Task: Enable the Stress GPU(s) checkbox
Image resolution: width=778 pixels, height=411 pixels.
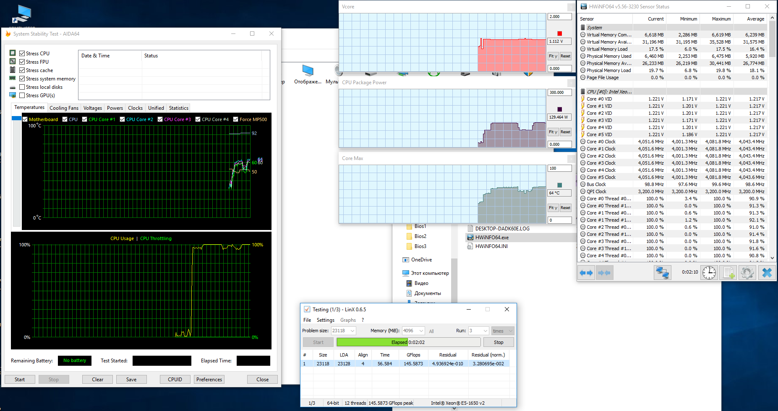Action: pyautogui.click(x=22, y=96)
